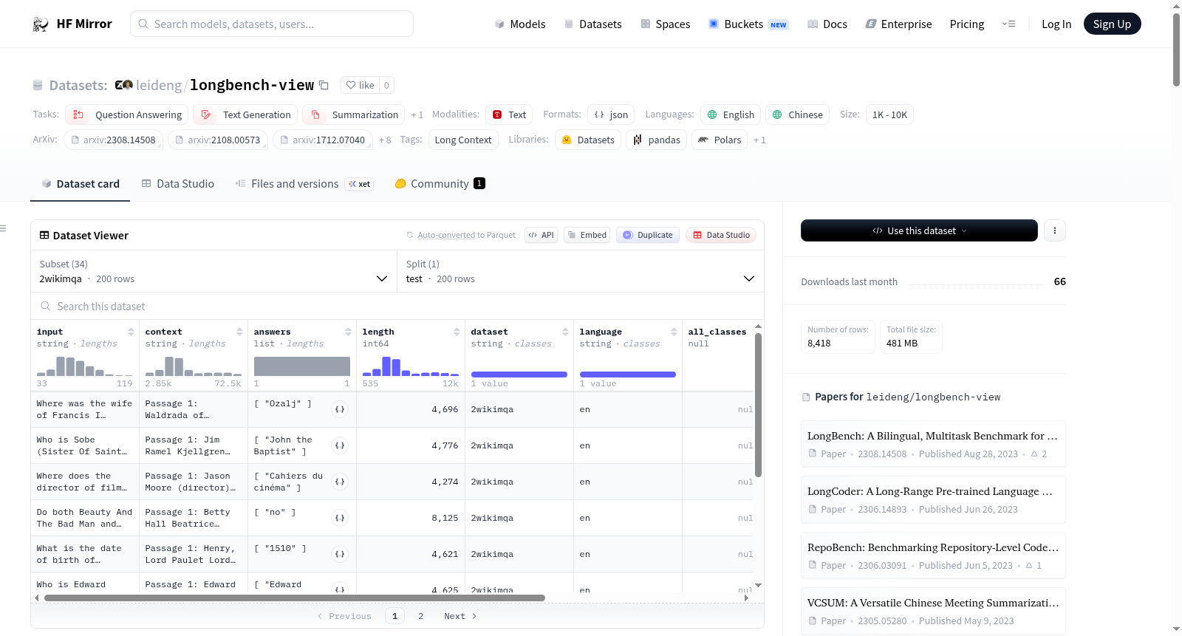Filter by Chinese language tag
The image size is (1182, 636).
[x=798, y=114]
